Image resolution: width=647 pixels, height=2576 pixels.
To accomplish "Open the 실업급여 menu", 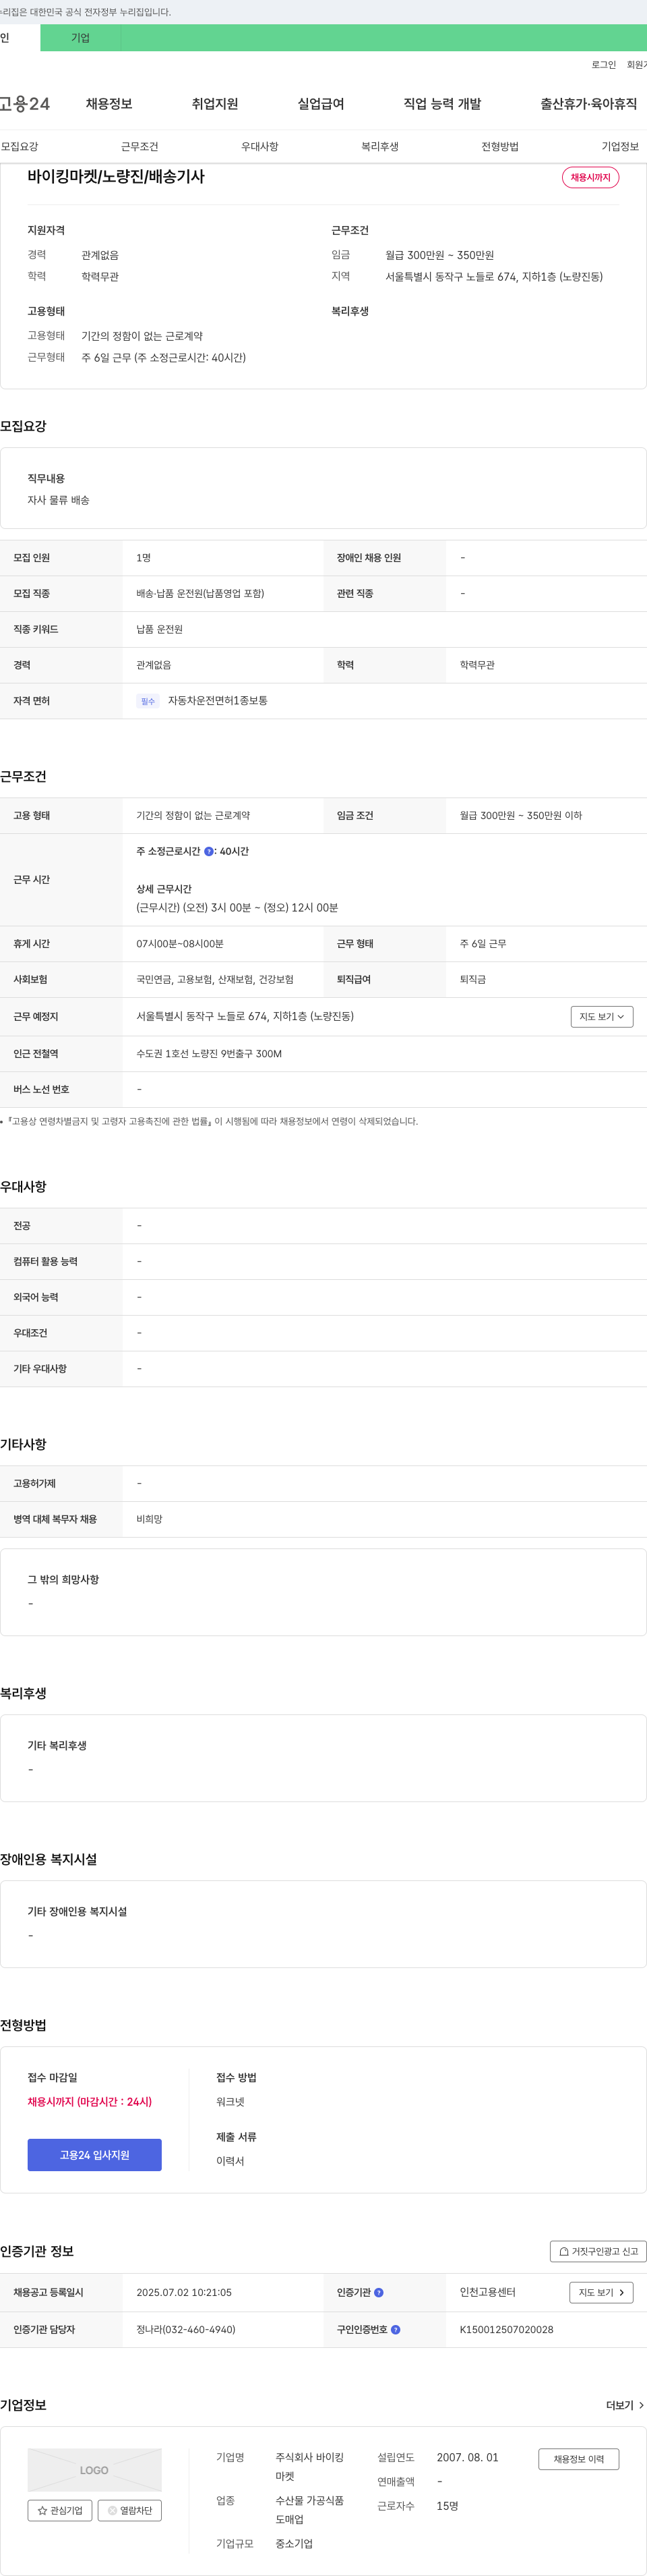I will coord(321,104).
